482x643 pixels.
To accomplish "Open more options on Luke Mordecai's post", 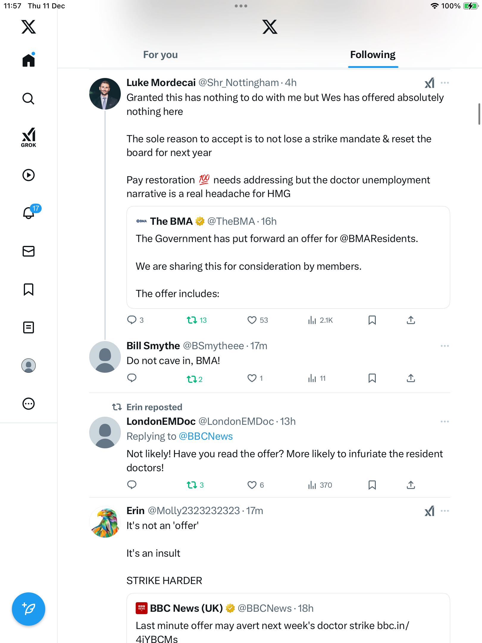I will coord(445,83).
